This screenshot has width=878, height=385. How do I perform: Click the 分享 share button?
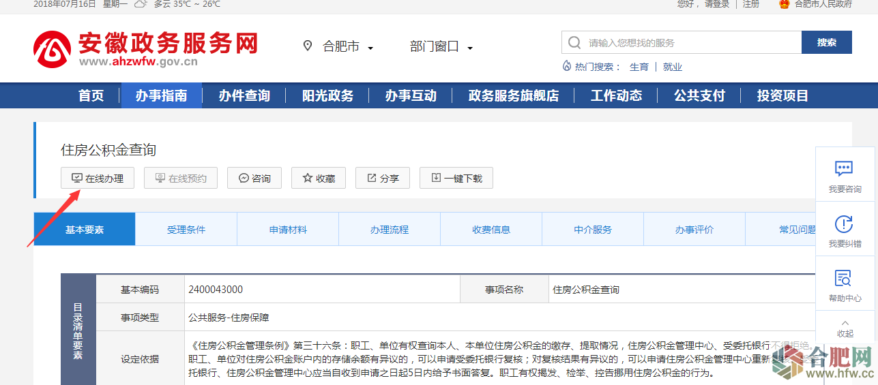click(x=383, y=178)
